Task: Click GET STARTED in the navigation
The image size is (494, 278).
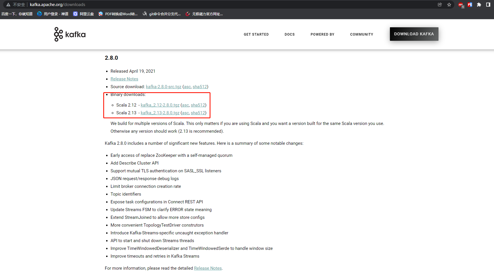Action: [x=256, y=34]
